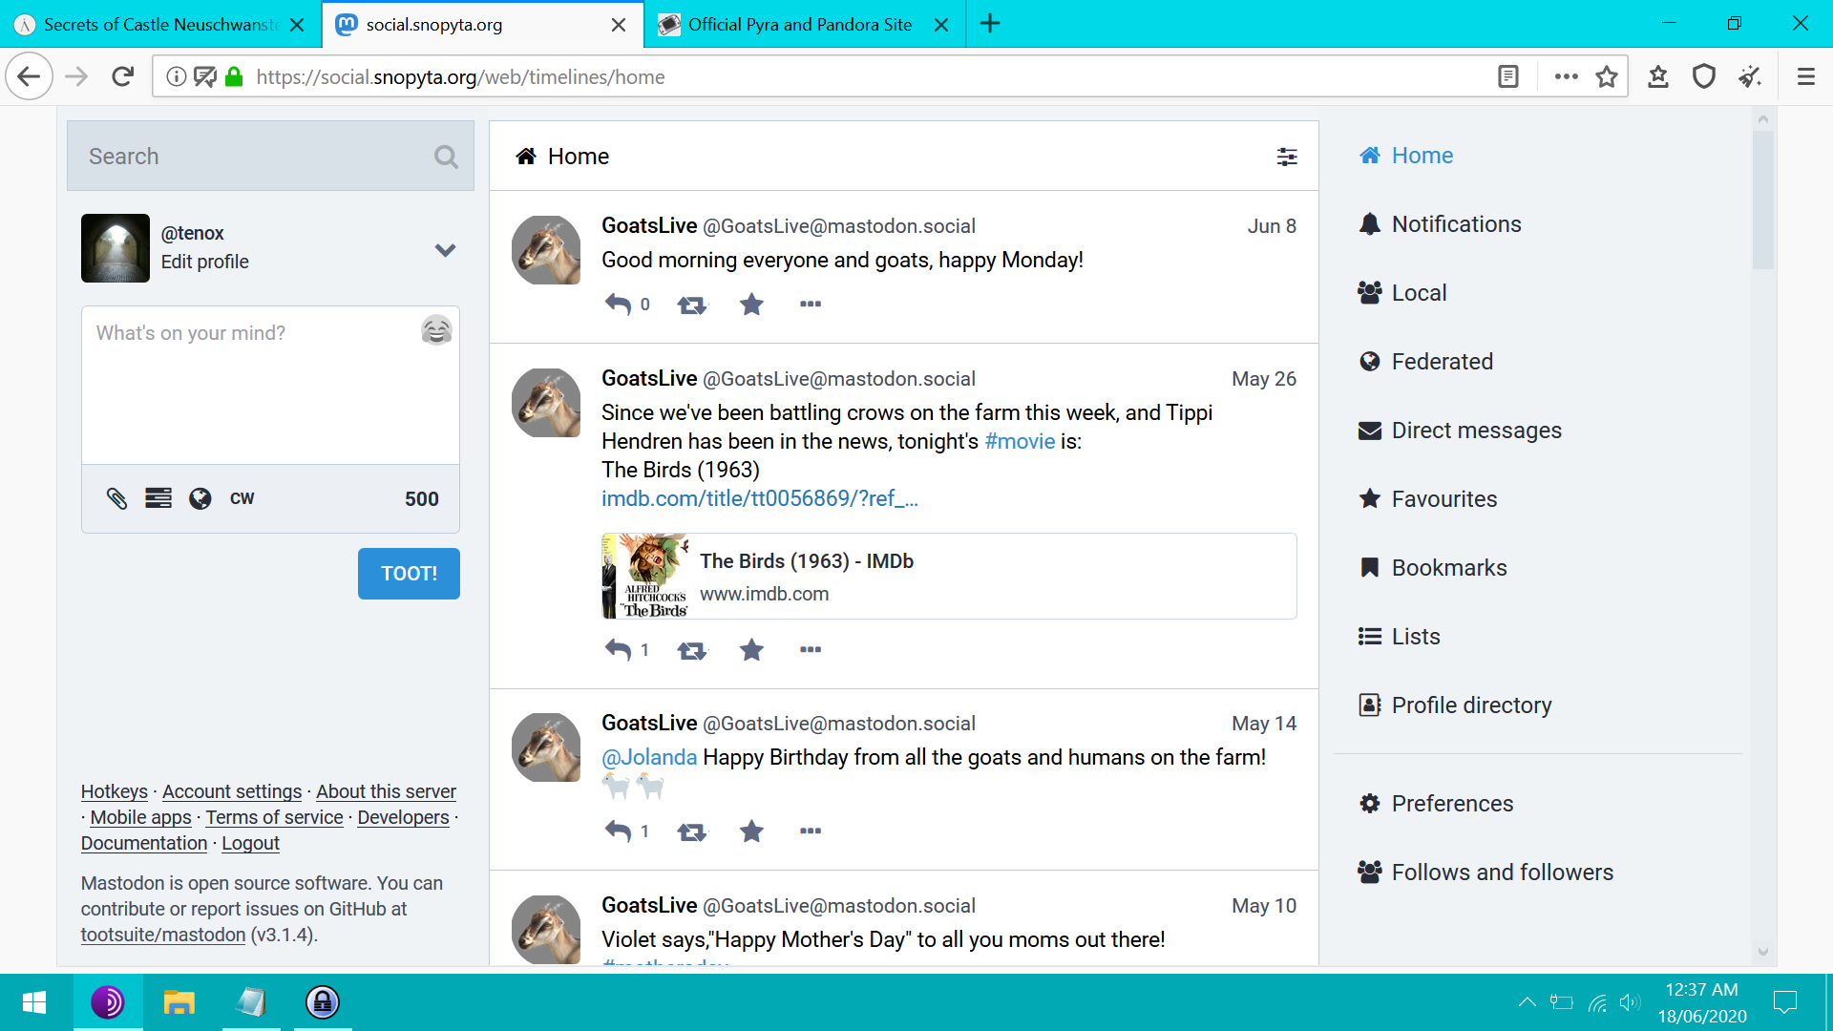The image size is (1833, 1031).
Task: Open the imdb.com title link
Action: pos(759,498)
